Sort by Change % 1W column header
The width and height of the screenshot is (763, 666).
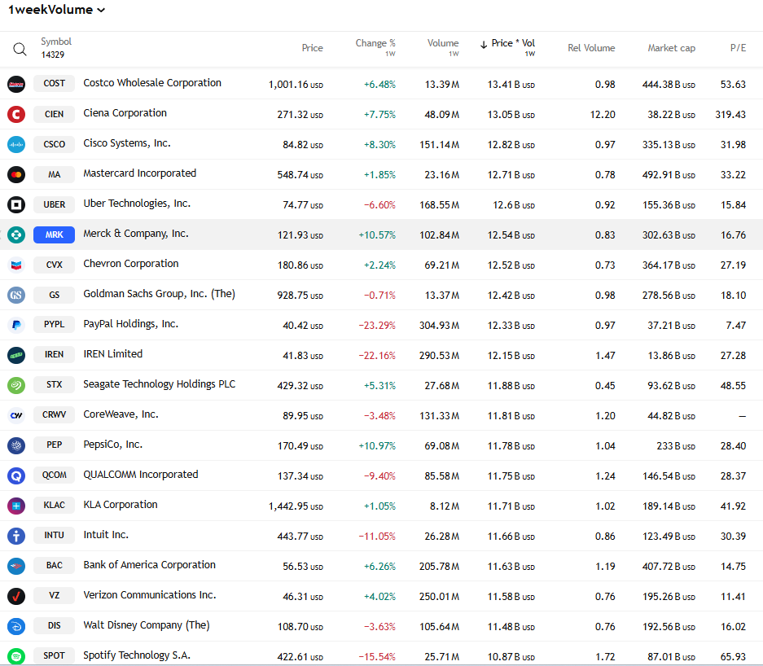[375, 48]
